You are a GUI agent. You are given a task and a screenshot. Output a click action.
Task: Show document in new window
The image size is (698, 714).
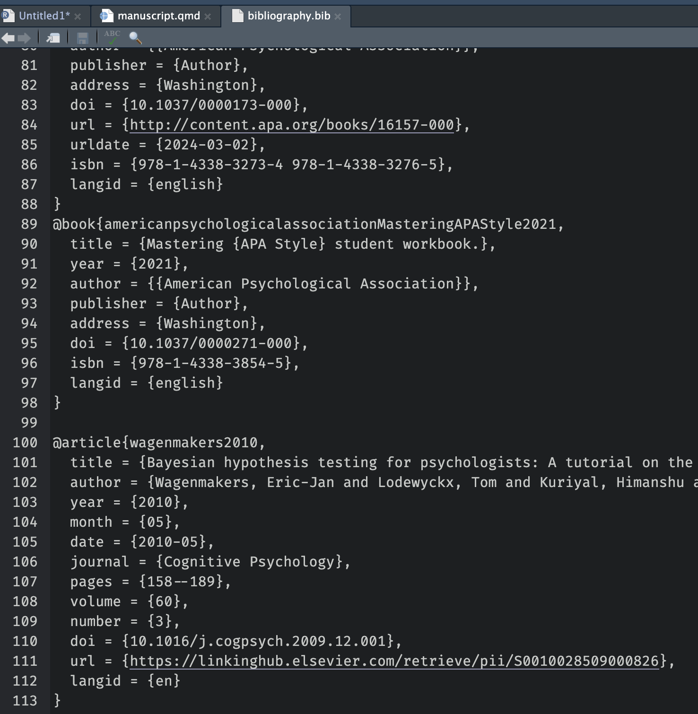[53, 38]
